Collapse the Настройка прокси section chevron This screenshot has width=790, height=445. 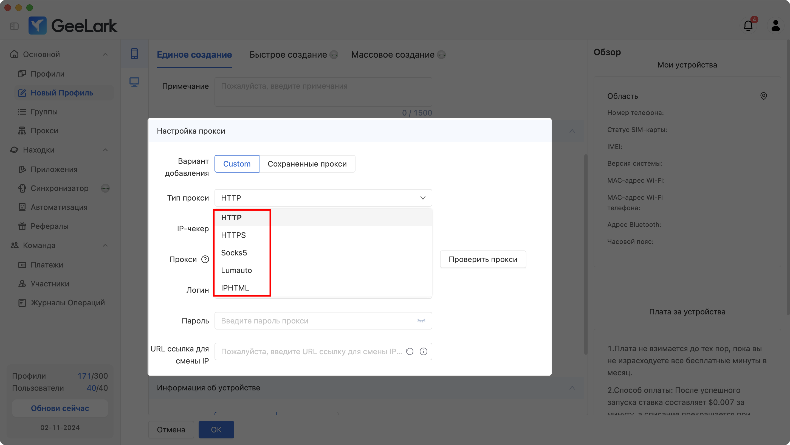click(572, 131)
